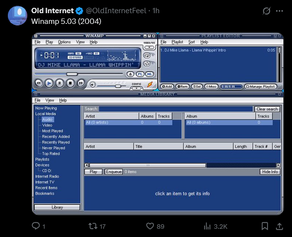
Task: Click the Winamp play button
Action: [49, 83]
